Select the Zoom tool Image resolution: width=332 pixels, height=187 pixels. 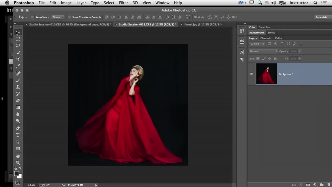pyautogui.click(x=18, y=163)
